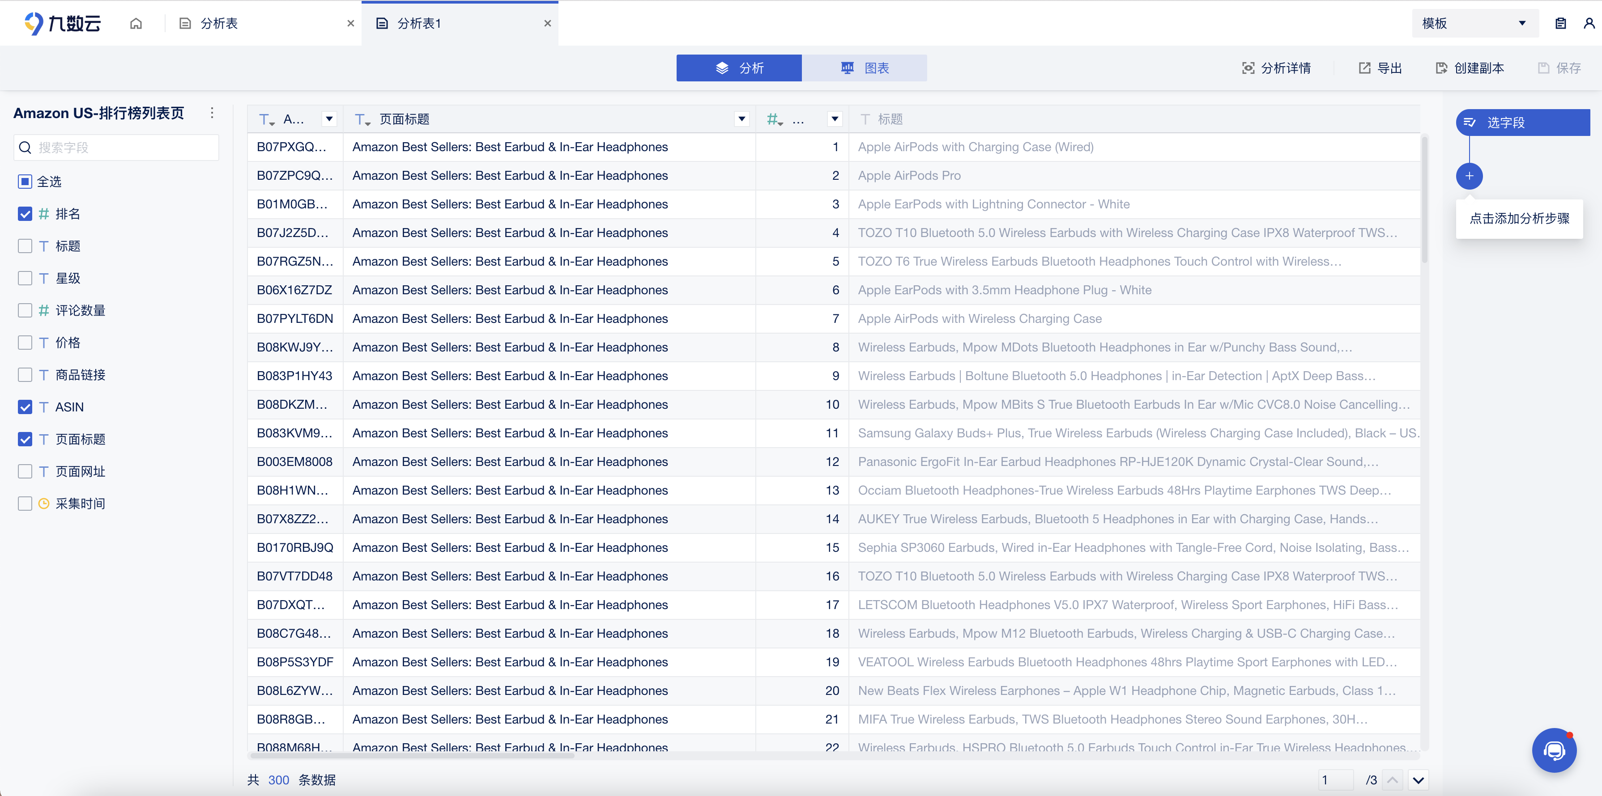The image size is (1602, 796).
Task: Check the 页面网址 field checkbox
Action: pyautogui.click(x=25, y=472)
